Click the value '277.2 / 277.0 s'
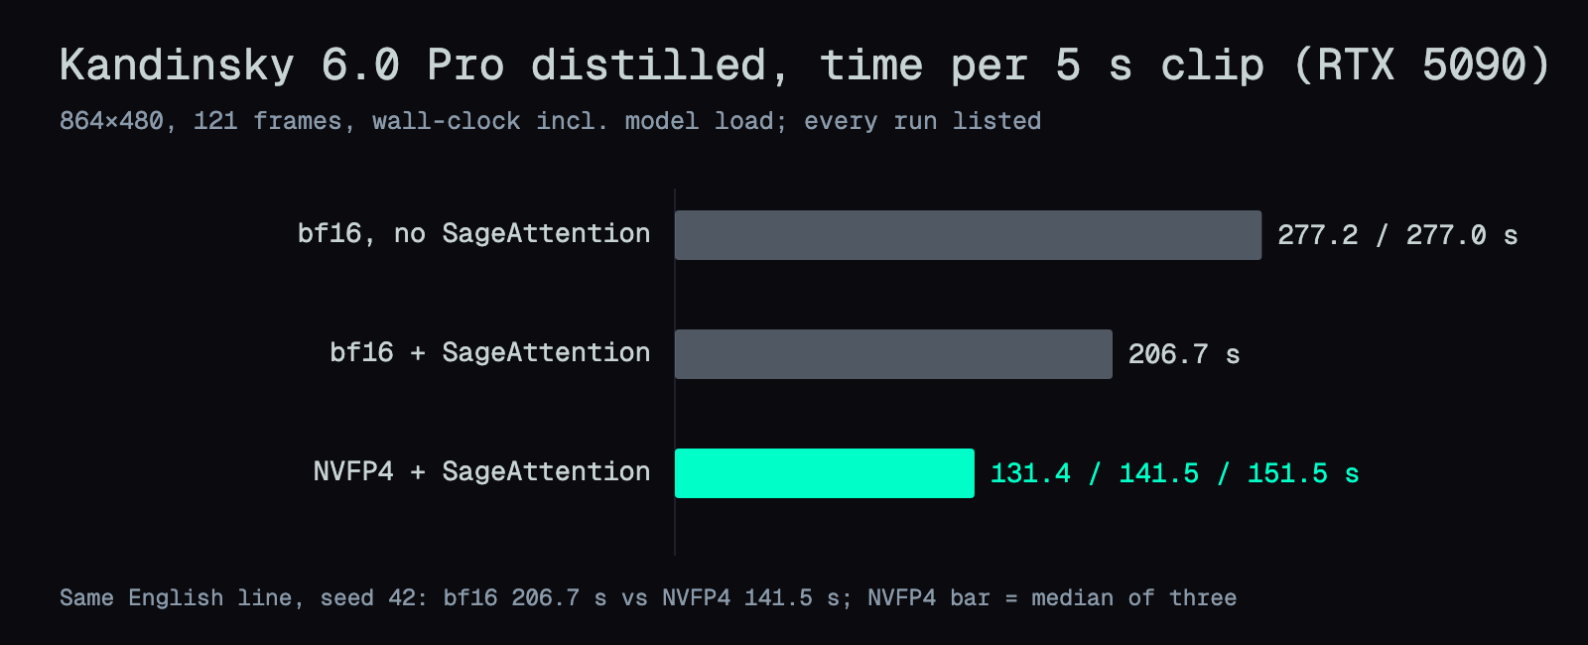Viewport: 1588px width, 645px height. pyautogui.click(x=1397, y=235)
